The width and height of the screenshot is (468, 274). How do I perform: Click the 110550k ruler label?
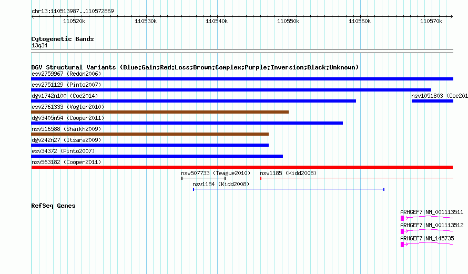(288, 21)
